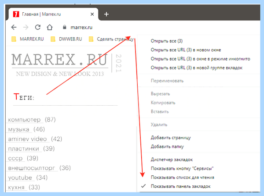This screenshot has height=196, width=264.
Task: Select Открыть все (3) menu item
Action: 167,41
